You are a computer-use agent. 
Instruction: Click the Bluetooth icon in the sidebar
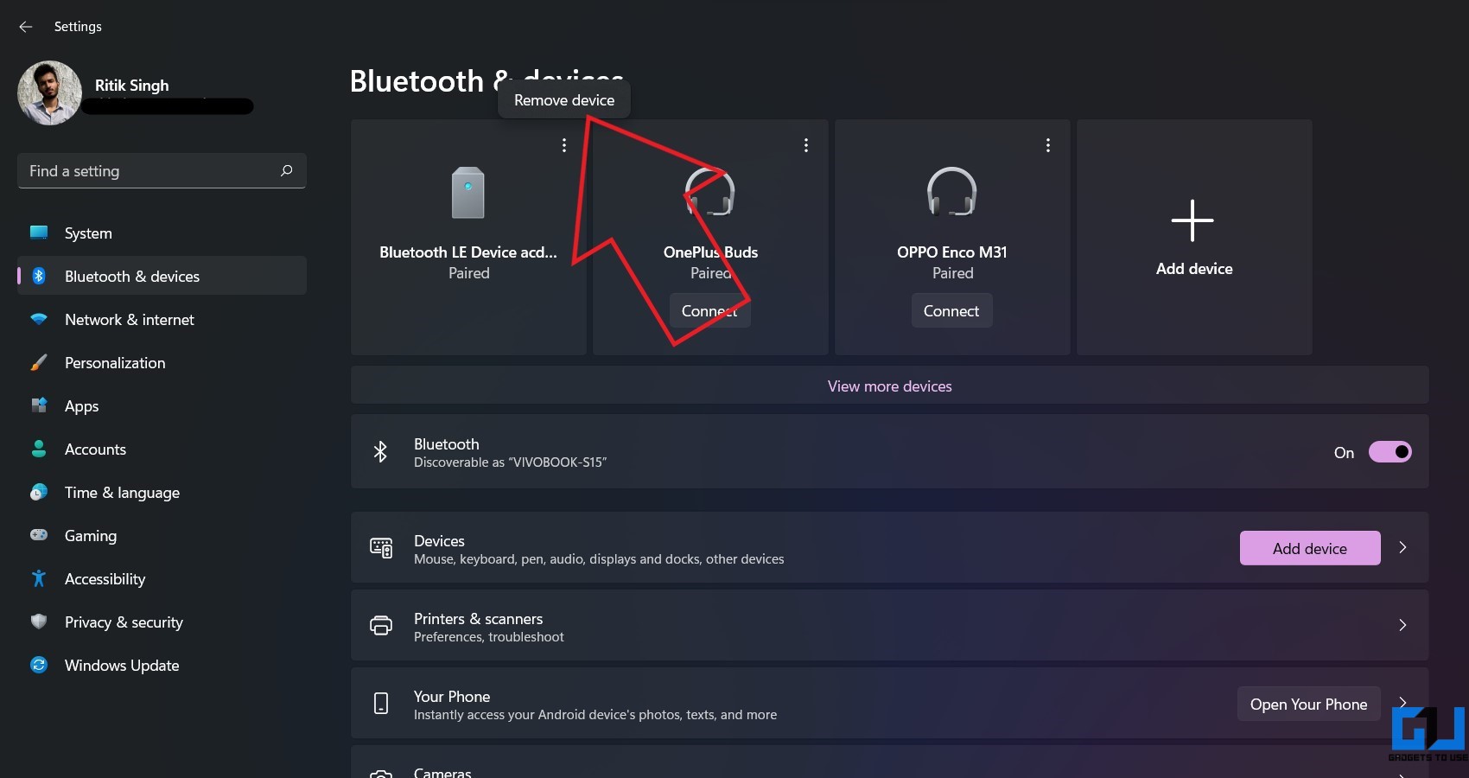click(x=39, y=276)
